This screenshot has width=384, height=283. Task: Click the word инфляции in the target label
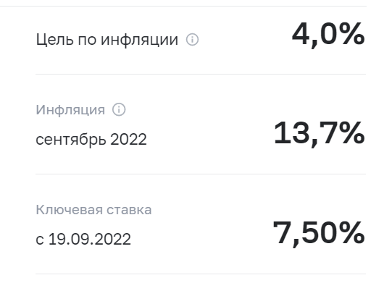tap(139, 40)
